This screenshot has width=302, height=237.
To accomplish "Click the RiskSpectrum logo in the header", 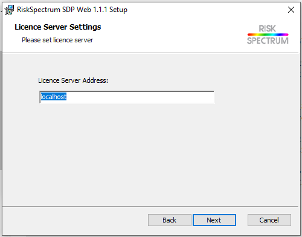I will [268, 34].
